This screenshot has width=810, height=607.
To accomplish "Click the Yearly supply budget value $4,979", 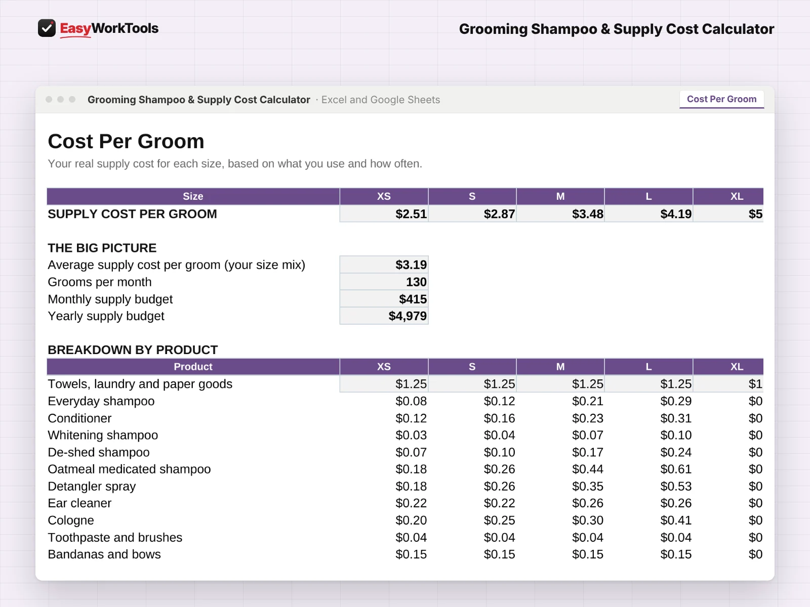I will (384, 316).
